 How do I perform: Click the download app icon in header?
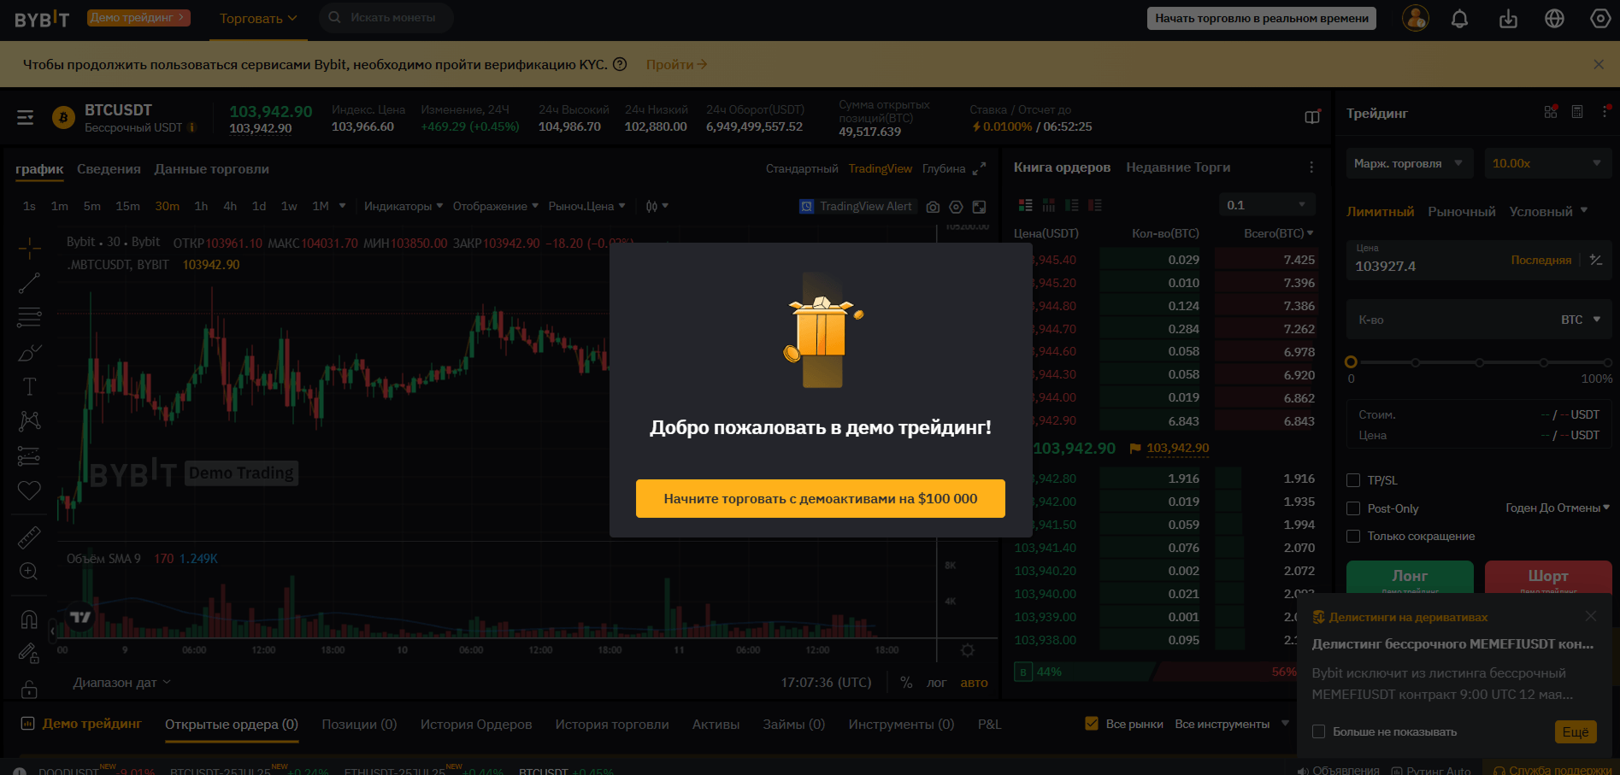[x=1508, y=18]
